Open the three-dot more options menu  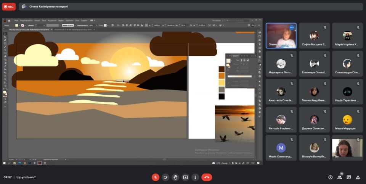point(195,177)
